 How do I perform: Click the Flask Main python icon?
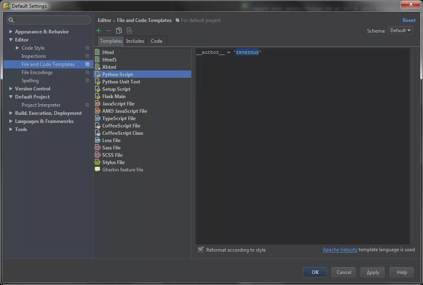click(x=97, y=96)
